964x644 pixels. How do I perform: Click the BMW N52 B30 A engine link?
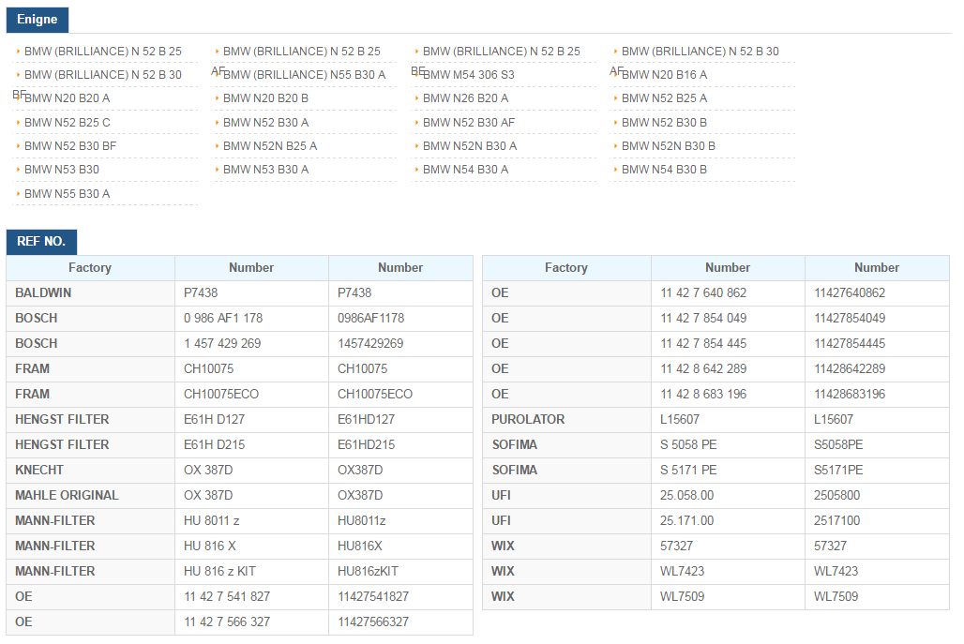click(265, 123)
